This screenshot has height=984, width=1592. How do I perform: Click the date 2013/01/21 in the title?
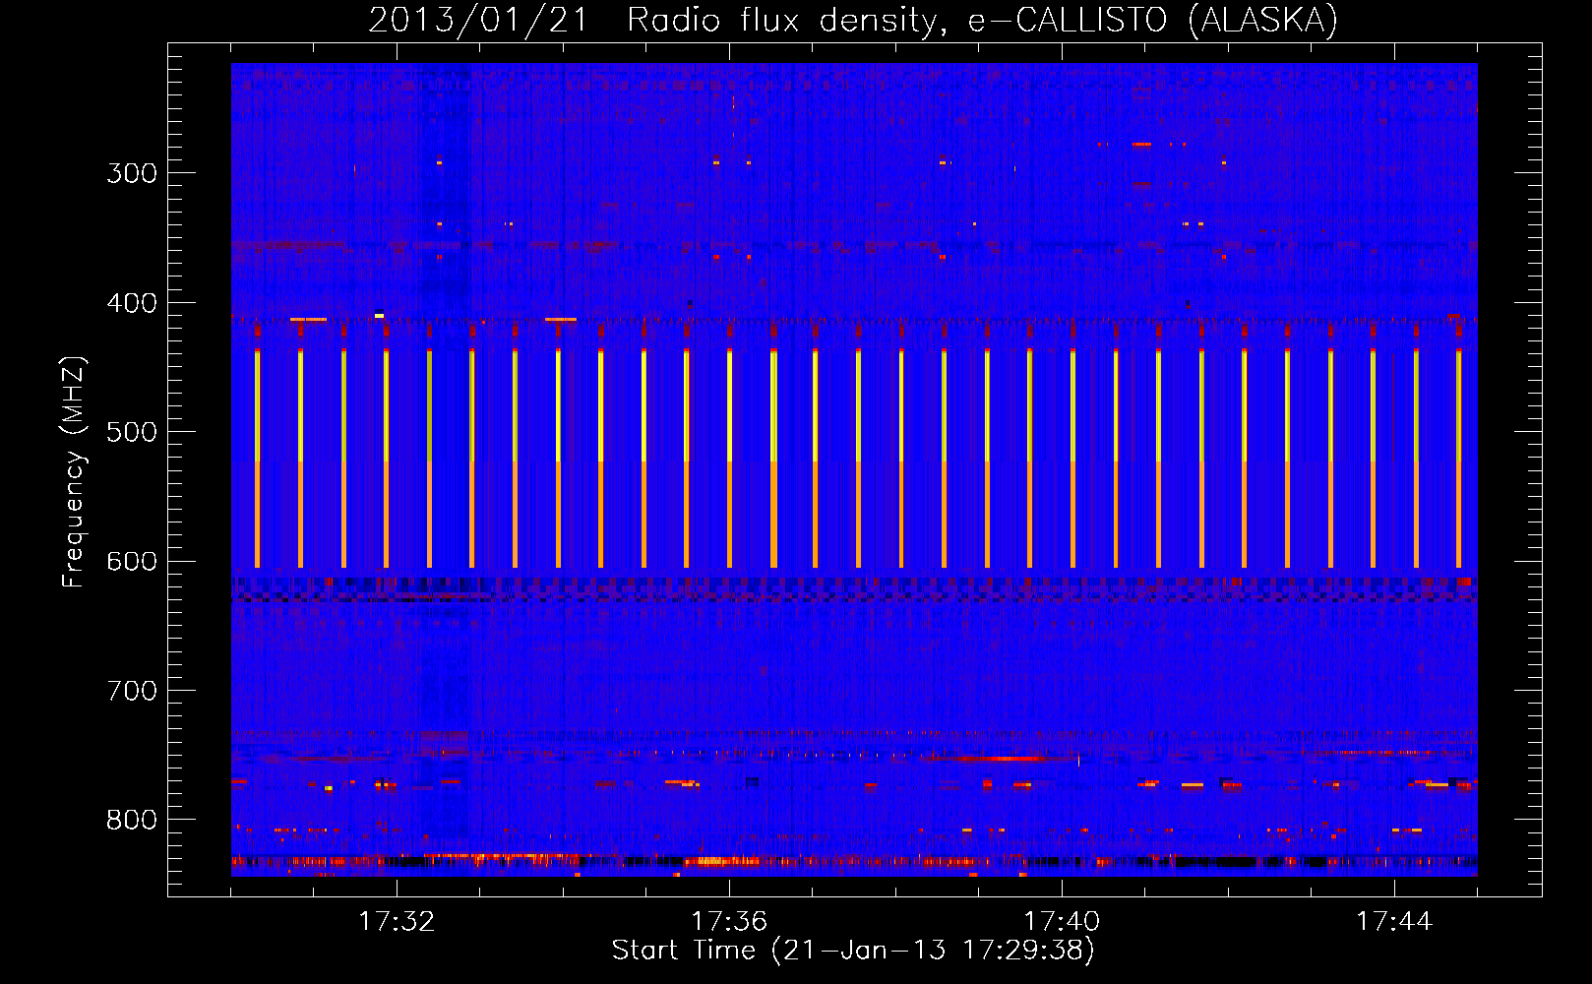point(477,20)
